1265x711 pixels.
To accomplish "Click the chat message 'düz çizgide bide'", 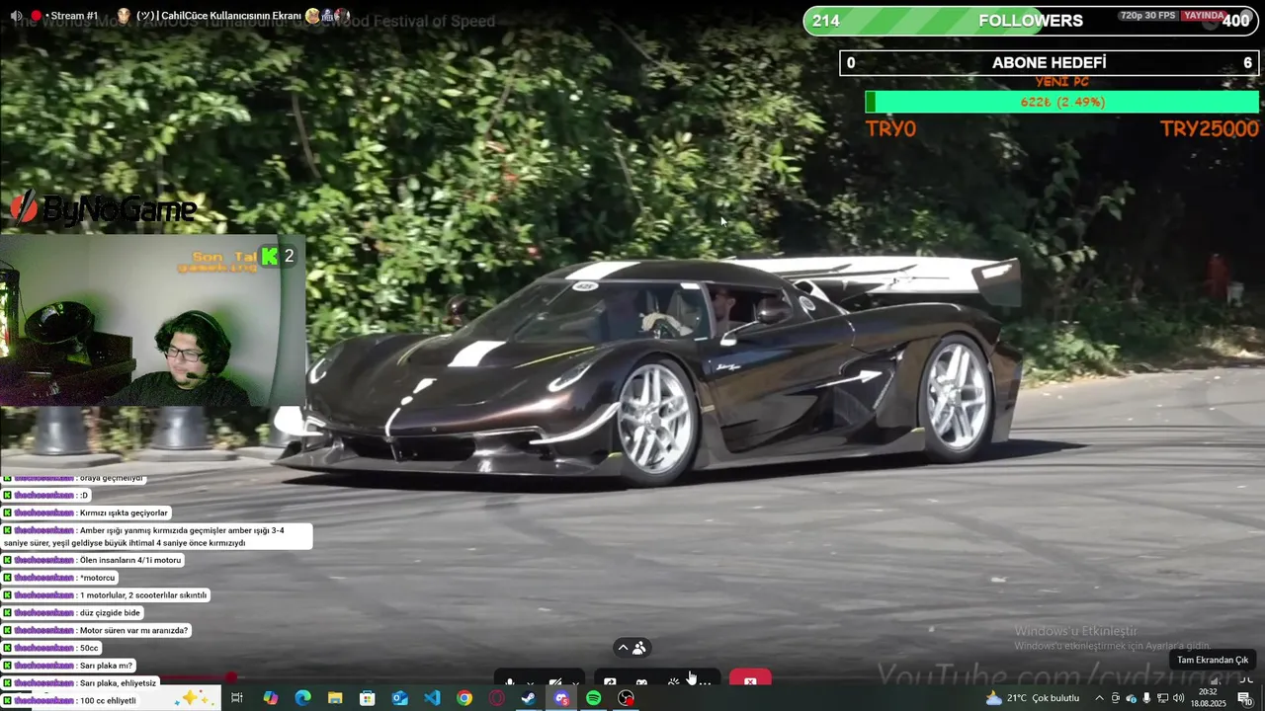I will click(x=110, y=612).
